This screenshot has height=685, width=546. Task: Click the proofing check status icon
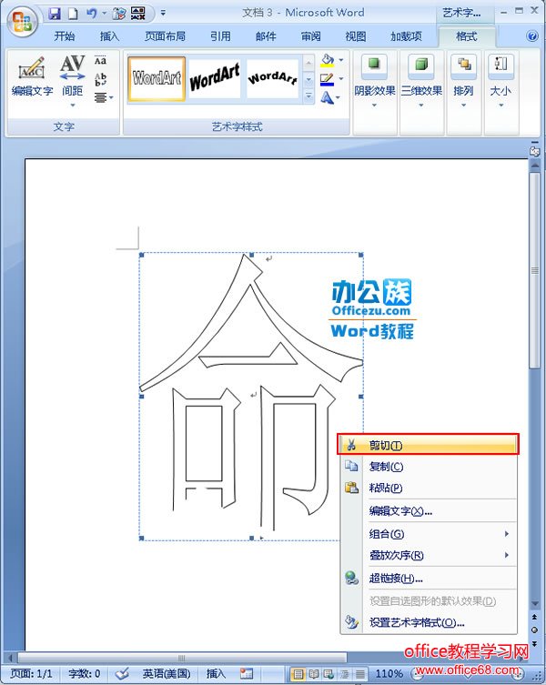point(122,674)
